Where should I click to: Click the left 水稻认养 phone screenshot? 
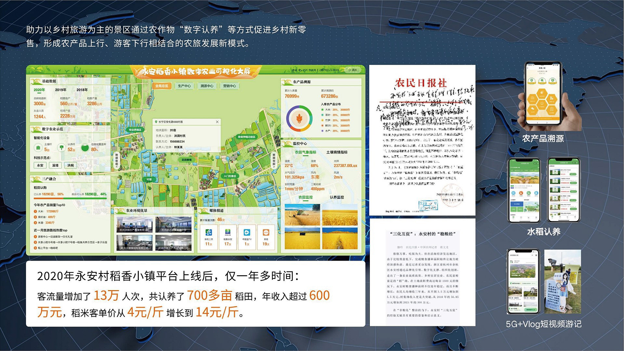524,191
